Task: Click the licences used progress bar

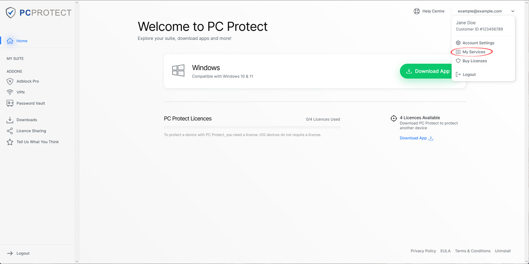Action: click(252, 127)
